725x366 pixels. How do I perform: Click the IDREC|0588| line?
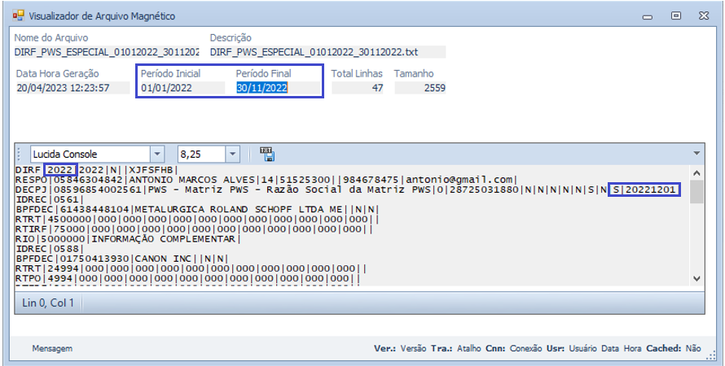(49, 249)
